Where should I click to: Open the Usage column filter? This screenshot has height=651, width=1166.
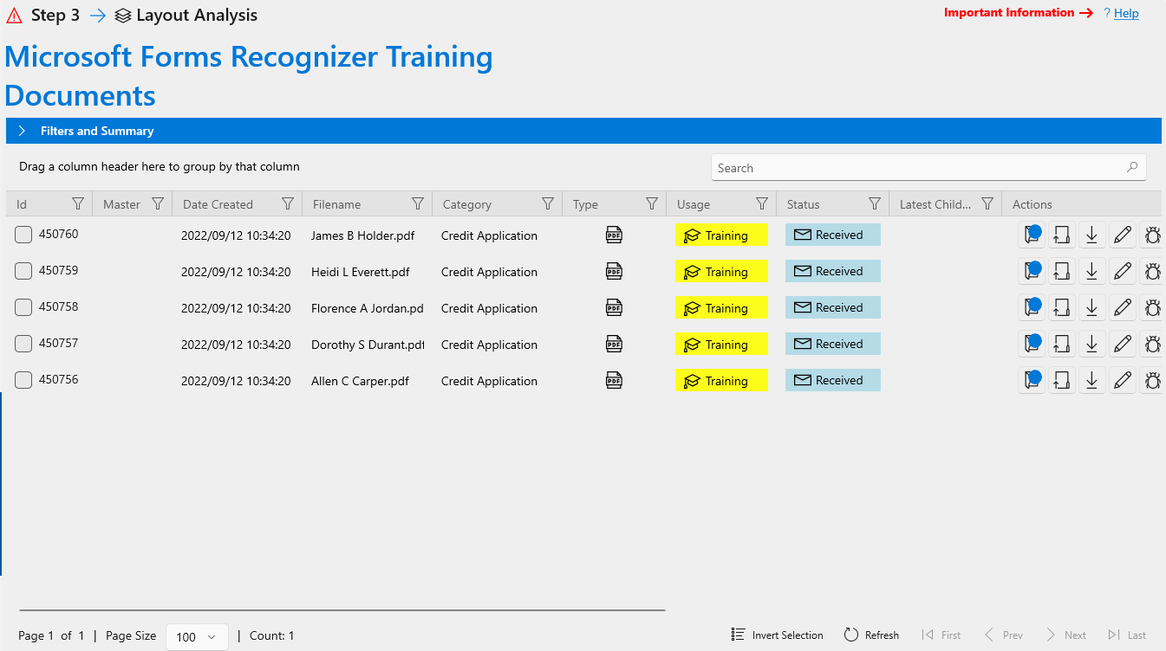(x=762, y=204)
